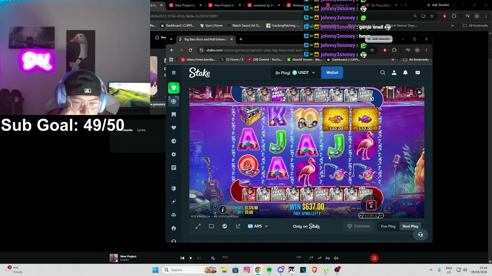Image resolution: width=492 pixels, height=276 pixels.
Task: Expand the ARS currency display dropdown
Action: coord(258,226)
